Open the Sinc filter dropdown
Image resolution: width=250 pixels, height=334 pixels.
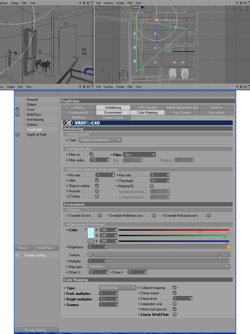click(139, 155)
